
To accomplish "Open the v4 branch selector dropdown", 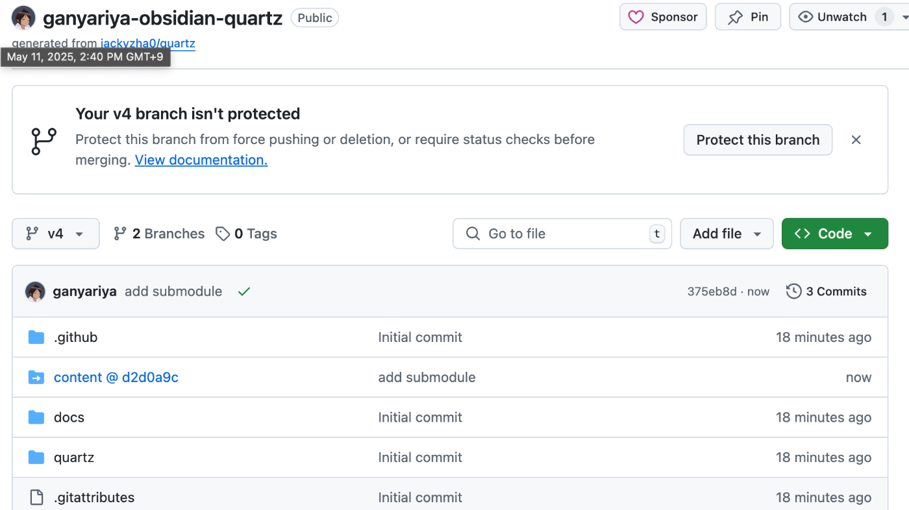I will 56,234.
